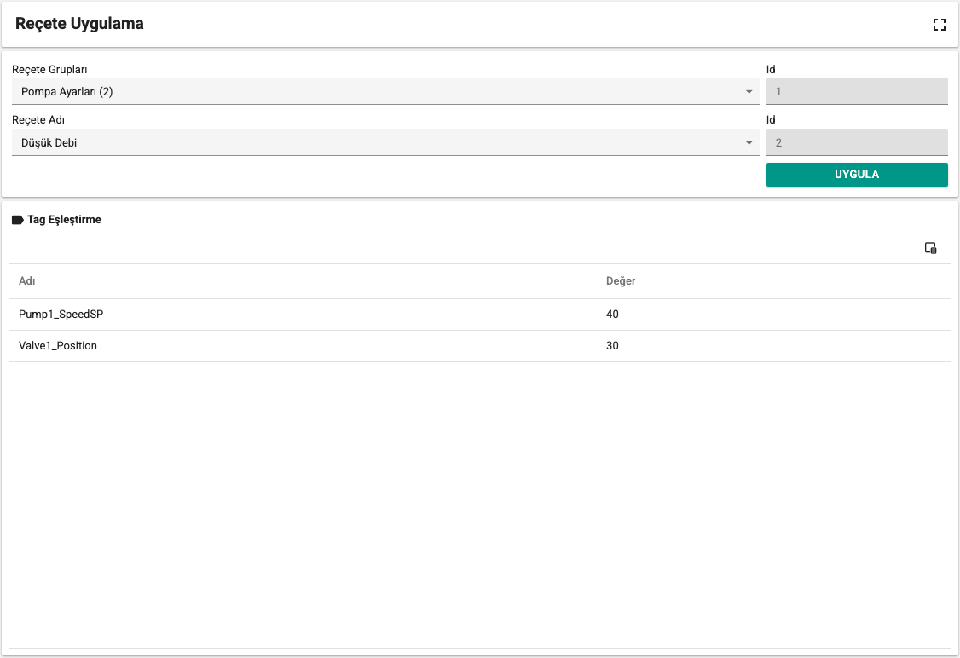Open the Reçete Adı dropdown

click(x=385, y=142)
